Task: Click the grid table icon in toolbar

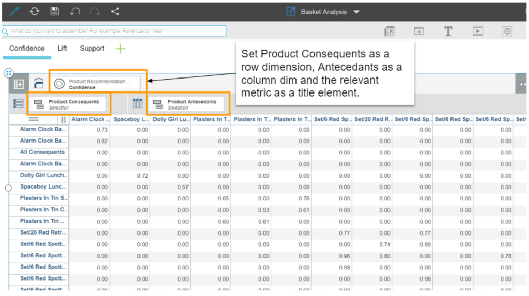Action: pos(390,32)
